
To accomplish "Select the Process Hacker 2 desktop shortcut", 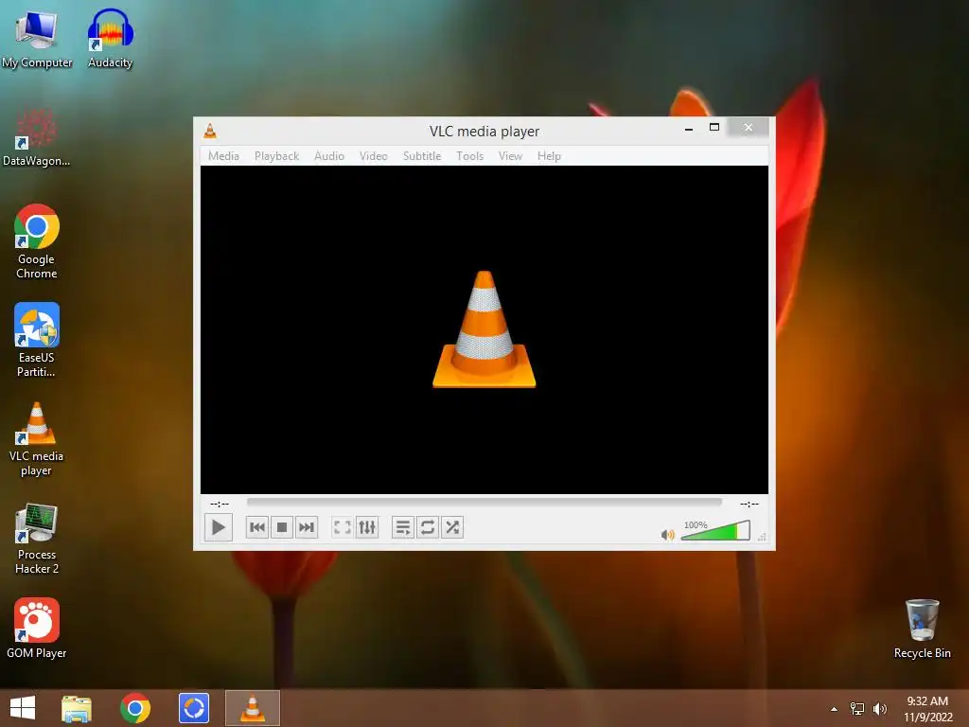I will tap(37, 538).
